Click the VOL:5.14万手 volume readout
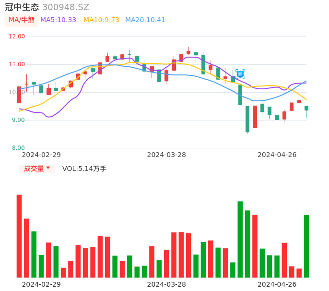 pos(84,169)
